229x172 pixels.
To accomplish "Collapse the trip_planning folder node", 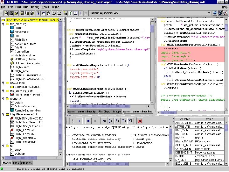I will tap(3, 24).
